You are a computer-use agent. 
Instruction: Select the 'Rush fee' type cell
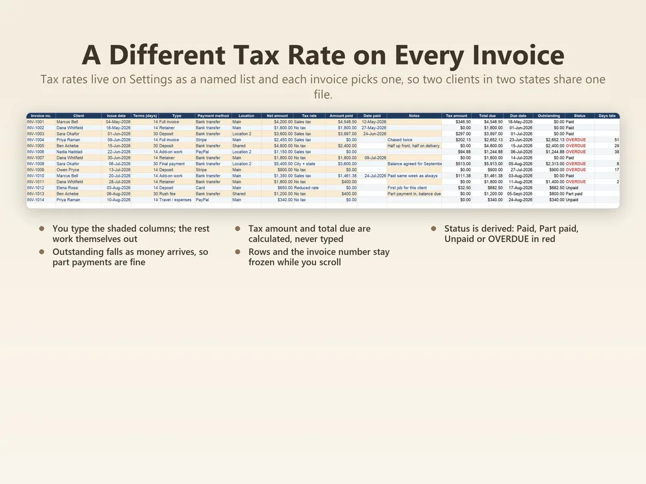[x=176, y=194]
